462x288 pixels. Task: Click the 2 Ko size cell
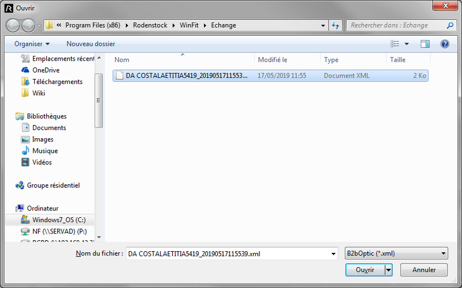(420, 75)
